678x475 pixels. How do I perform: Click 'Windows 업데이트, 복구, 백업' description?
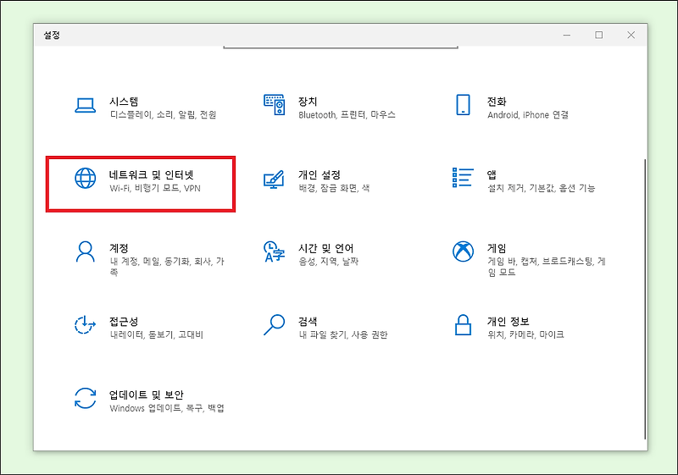point(167,408)
